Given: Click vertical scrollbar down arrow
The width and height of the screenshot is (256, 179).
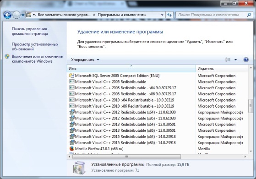Looking at the screenshot, I should coord(251,151).
